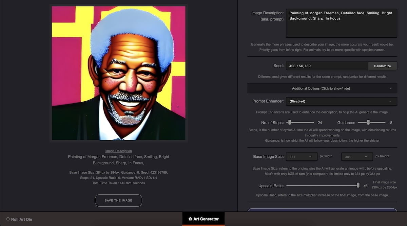Click the No. of Steps slider handle
Screen dimensions: 407x226
289,122
